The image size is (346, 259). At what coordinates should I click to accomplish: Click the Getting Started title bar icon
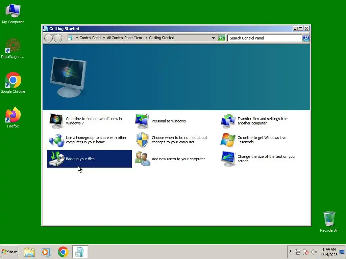tap(46, 29)
